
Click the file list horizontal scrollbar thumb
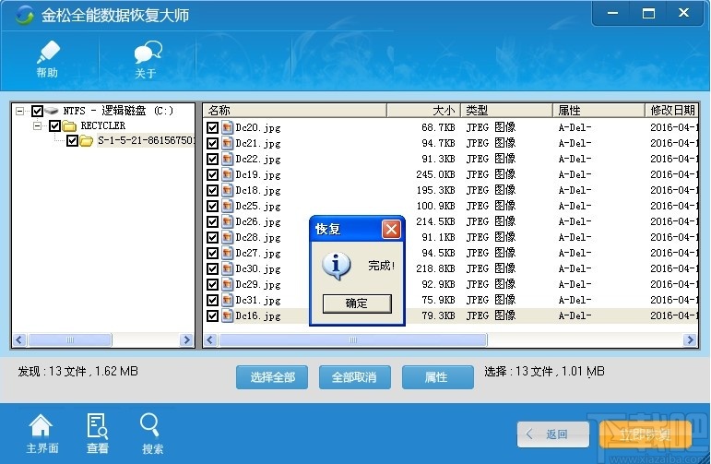(353, 339)
